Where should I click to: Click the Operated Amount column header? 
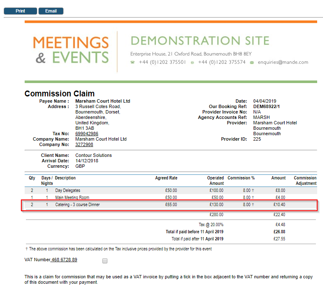pyautogui.click(x=216, y=180)
